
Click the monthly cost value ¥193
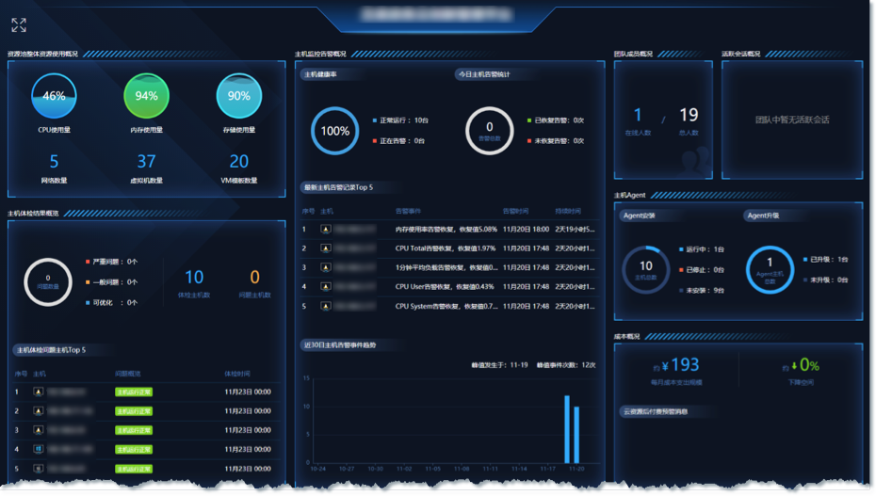coord(680,365)
